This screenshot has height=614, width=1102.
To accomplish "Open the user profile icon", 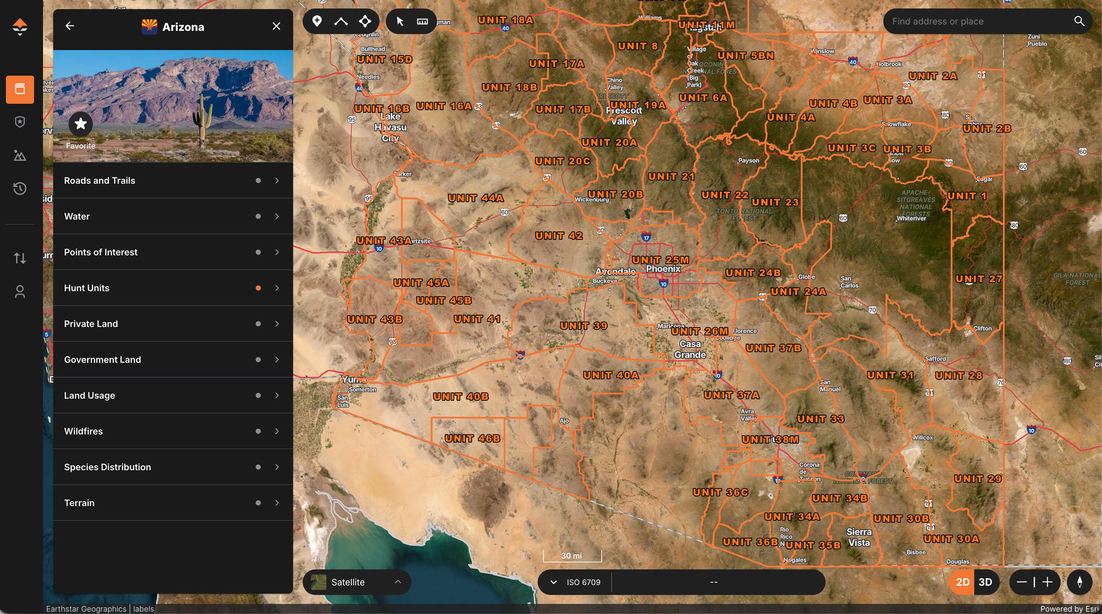I will click(x=20, y=291).
